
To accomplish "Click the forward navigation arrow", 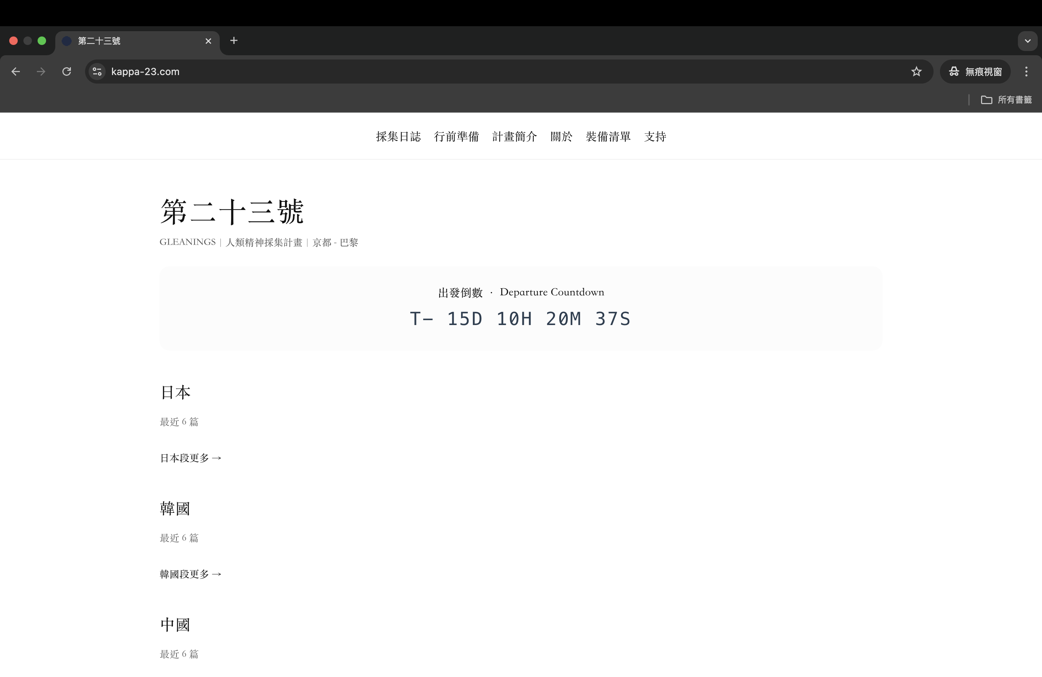I will point(41,72).
